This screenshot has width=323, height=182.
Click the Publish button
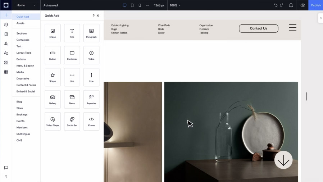coord(316,5)
